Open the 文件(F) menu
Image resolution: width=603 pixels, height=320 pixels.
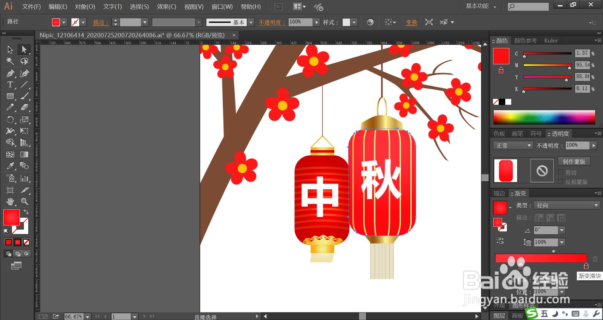pos(31,6)
